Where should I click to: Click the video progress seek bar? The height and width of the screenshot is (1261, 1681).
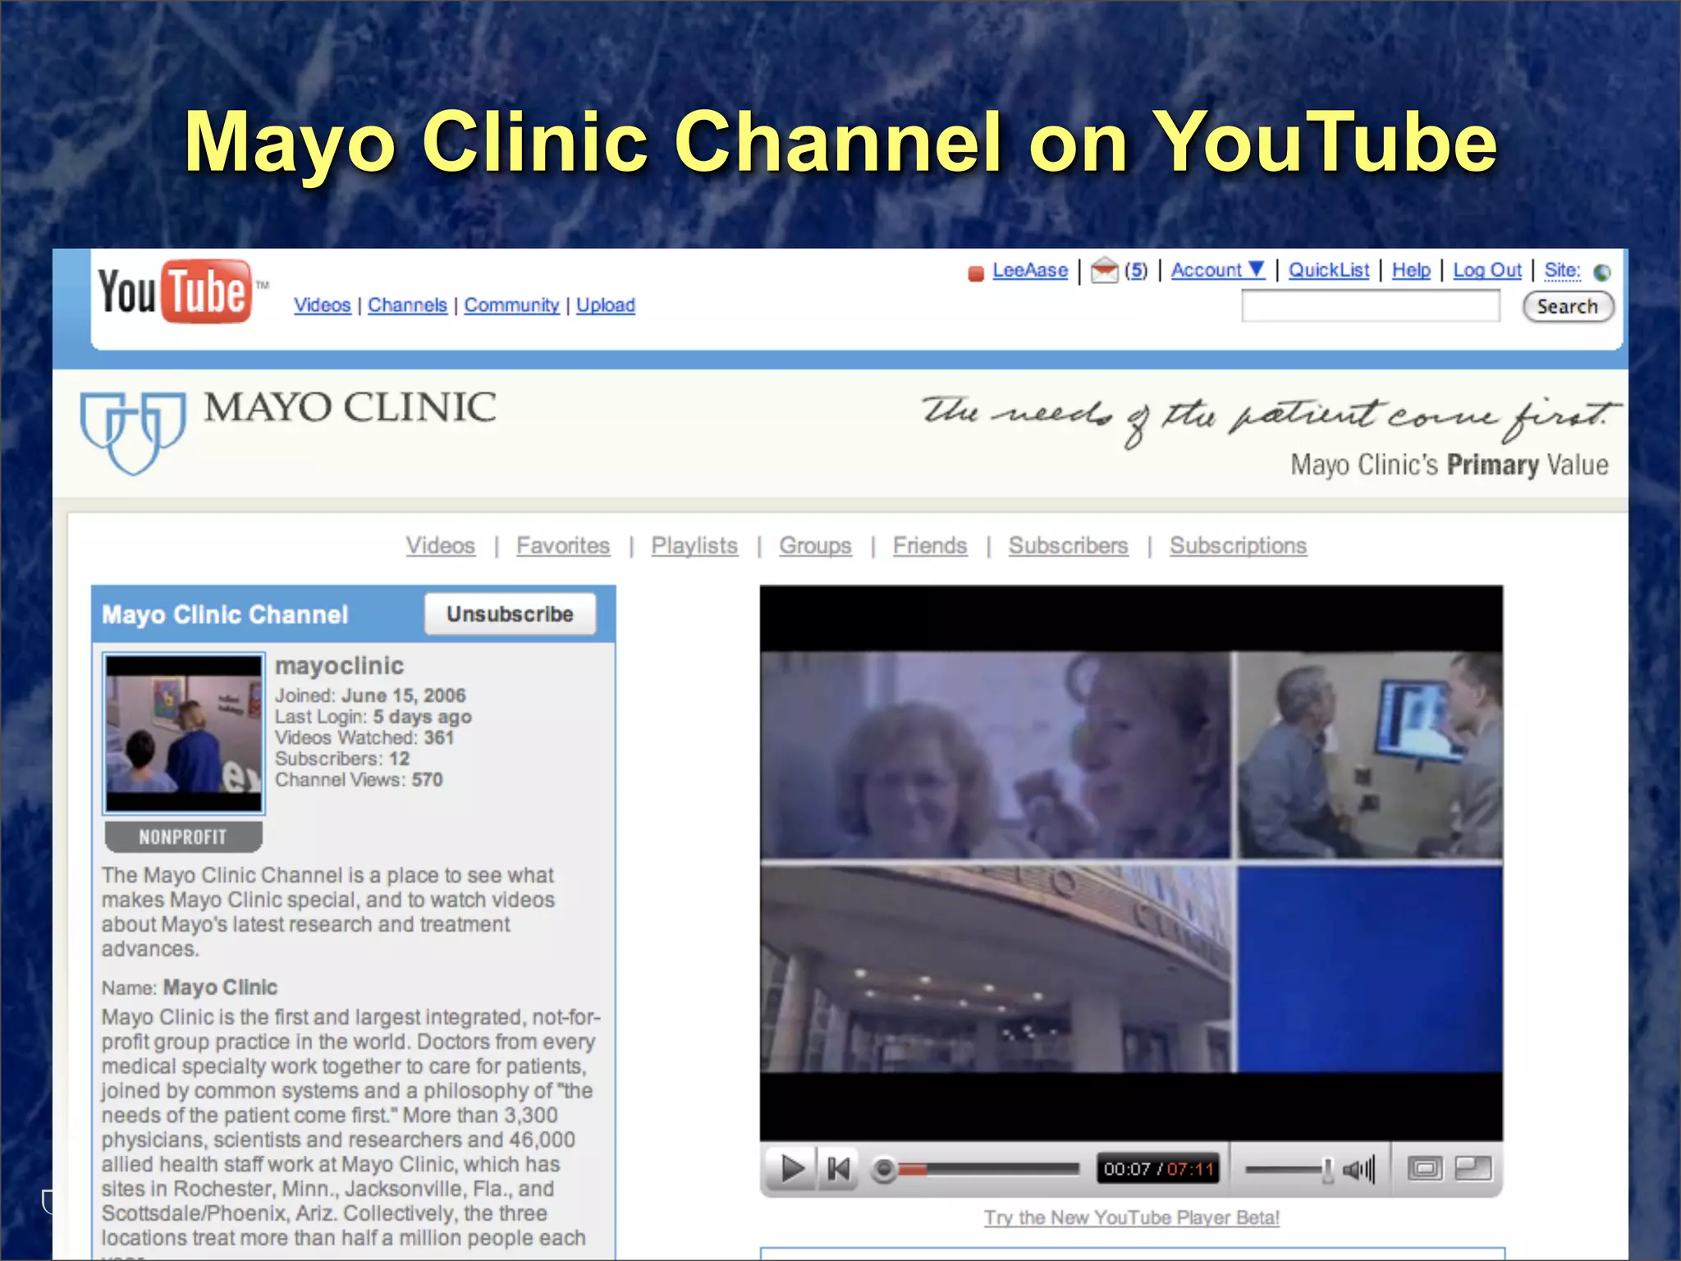tap(985, 1168)
